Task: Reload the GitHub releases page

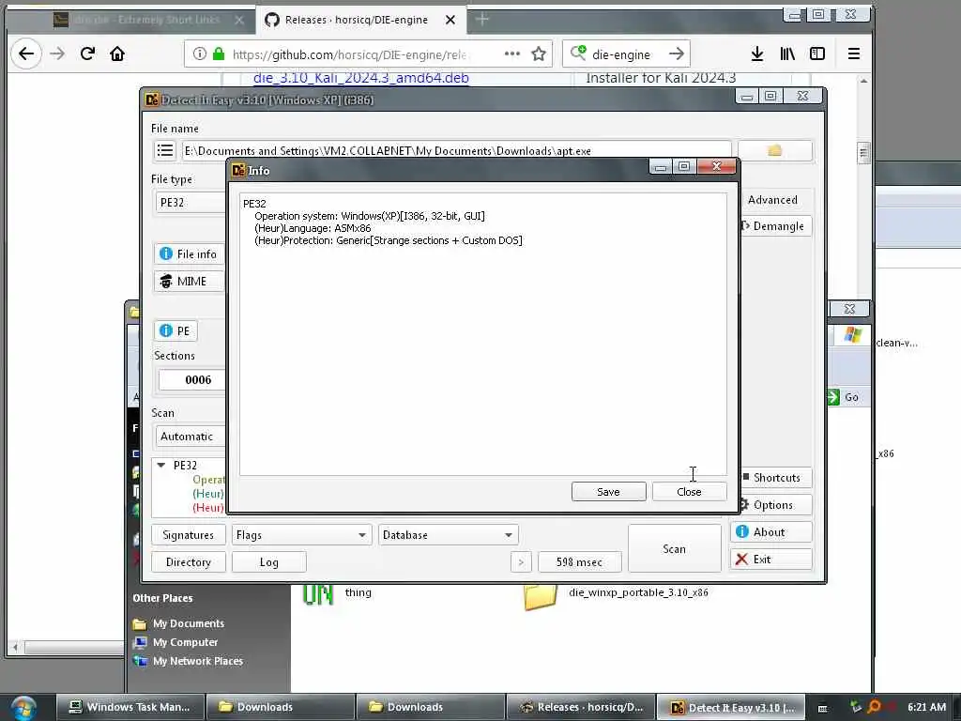Action: pyautogui.click(x=87, y=54)
